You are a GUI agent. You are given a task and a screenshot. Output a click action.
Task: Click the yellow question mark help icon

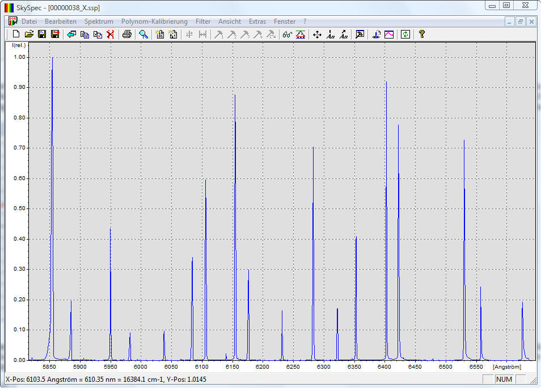tap(421, 34)
